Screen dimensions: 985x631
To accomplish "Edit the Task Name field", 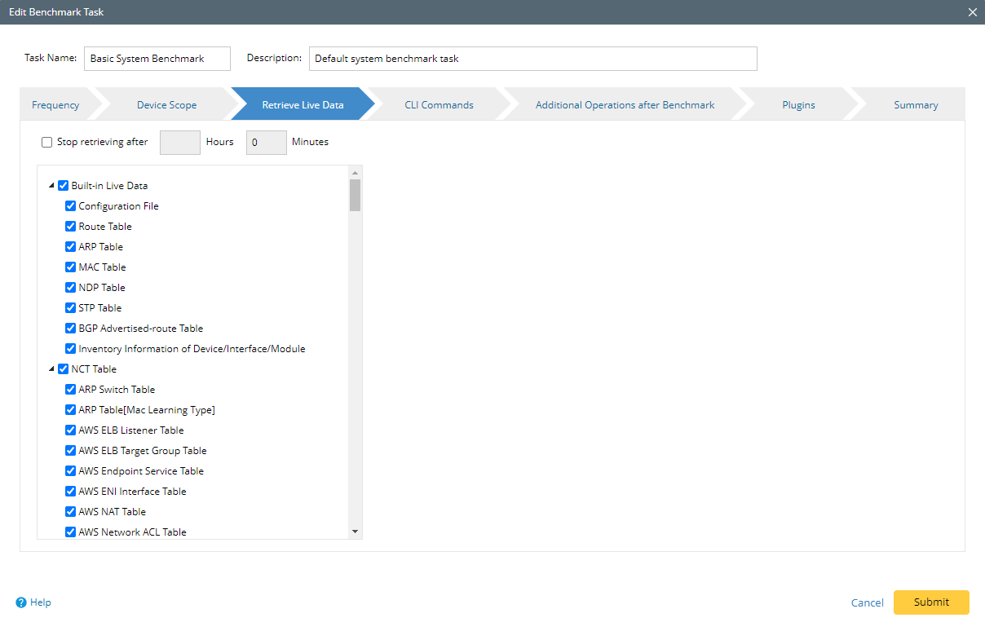I will [x=157, y=58].
